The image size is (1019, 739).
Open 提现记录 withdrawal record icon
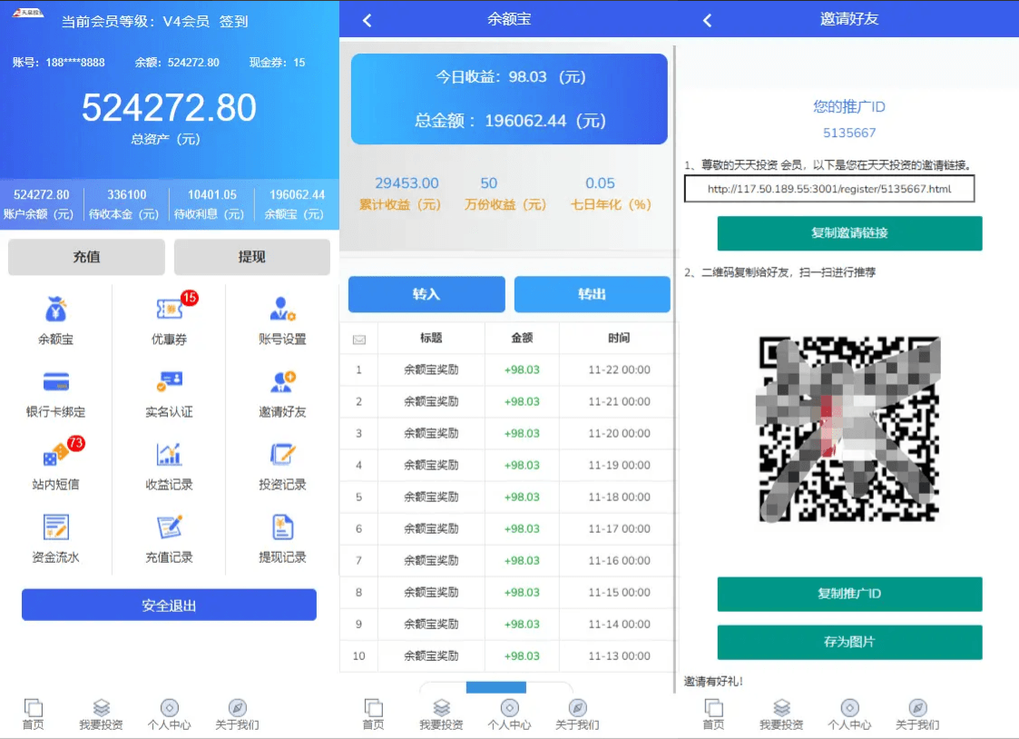(x=283, y=527)
